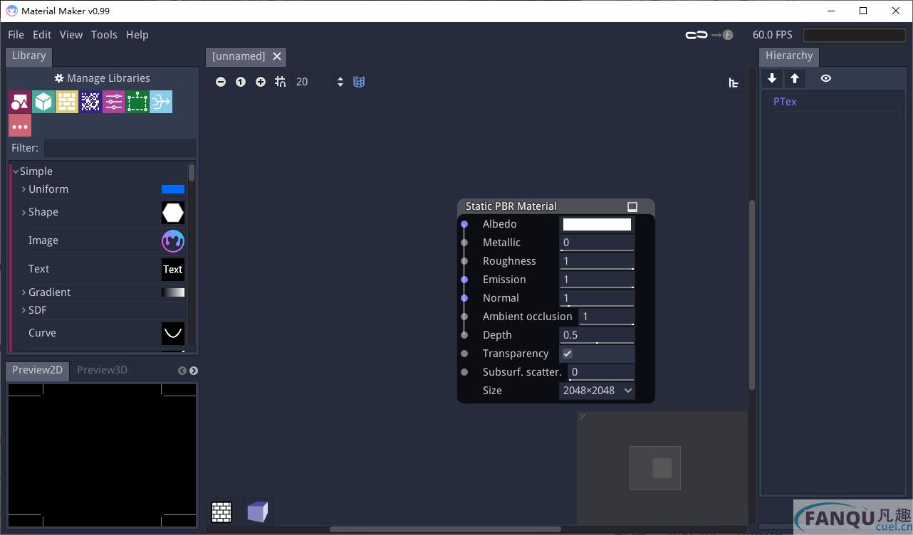Toggle the 3D cube library section icon

(x=43, y=102)
